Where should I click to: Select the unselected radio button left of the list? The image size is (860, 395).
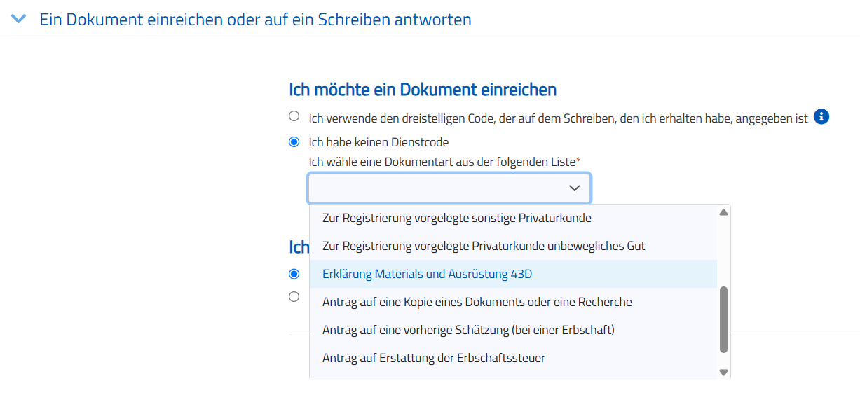(x=294, y=296)
